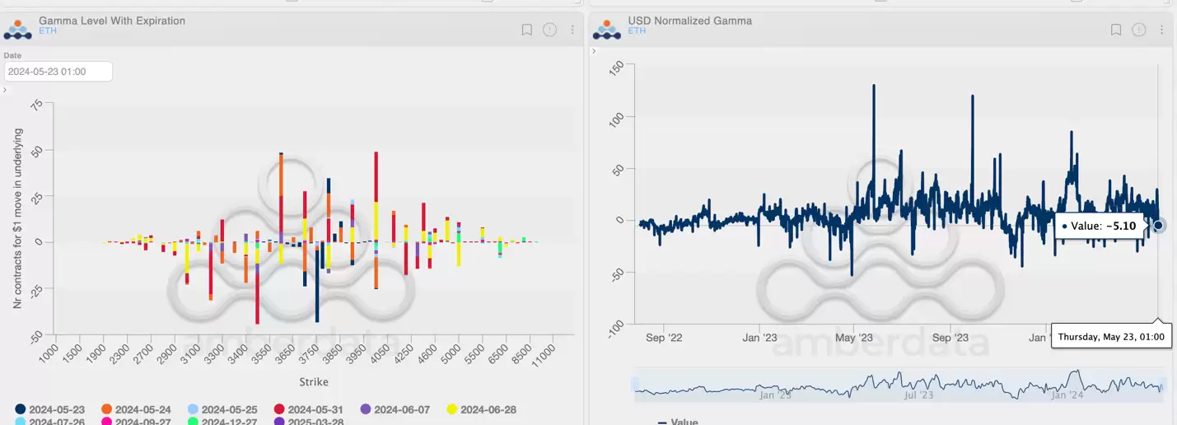Click Amberdata logo in Gamma Level With Expiration header

(18, 28)
